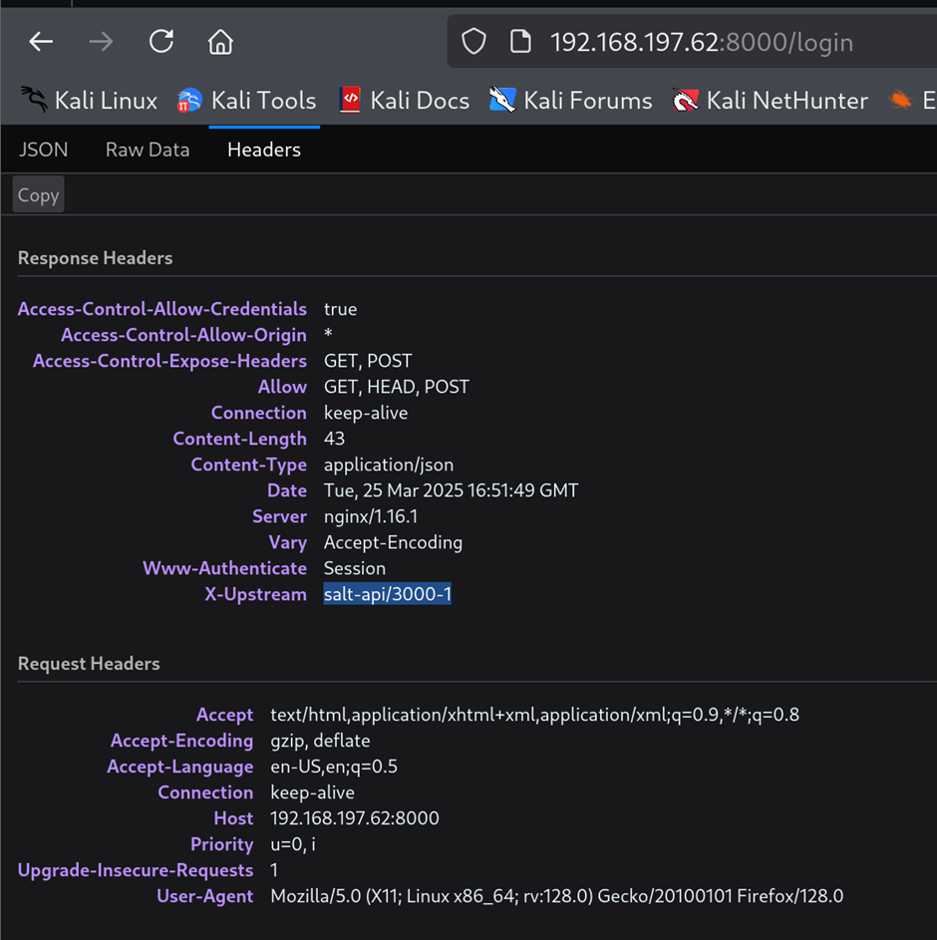The width and height of the screenshot is (937, 940).
Task: Switch to the JSON tab
Action: pos(44,150)
